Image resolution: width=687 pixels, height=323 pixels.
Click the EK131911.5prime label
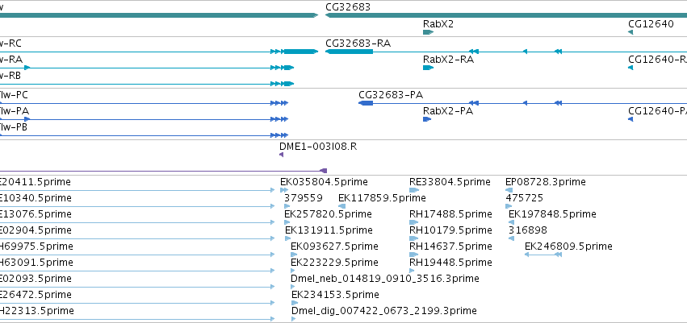tap(329, 230)
